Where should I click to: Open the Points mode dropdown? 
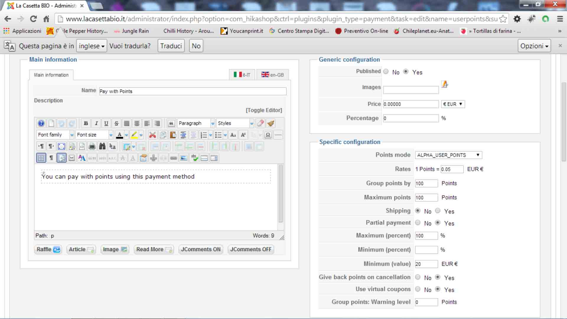(x=448, y=155)
